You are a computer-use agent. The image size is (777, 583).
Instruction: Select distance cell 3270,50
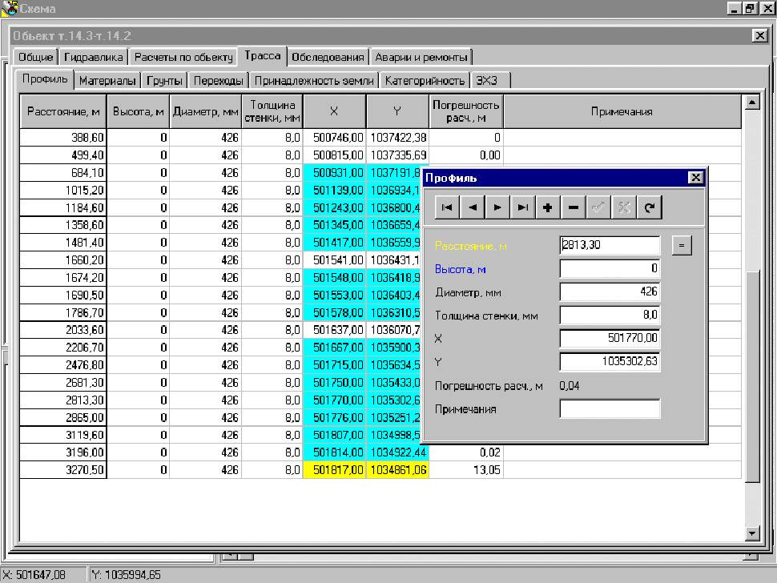[63, 470]
